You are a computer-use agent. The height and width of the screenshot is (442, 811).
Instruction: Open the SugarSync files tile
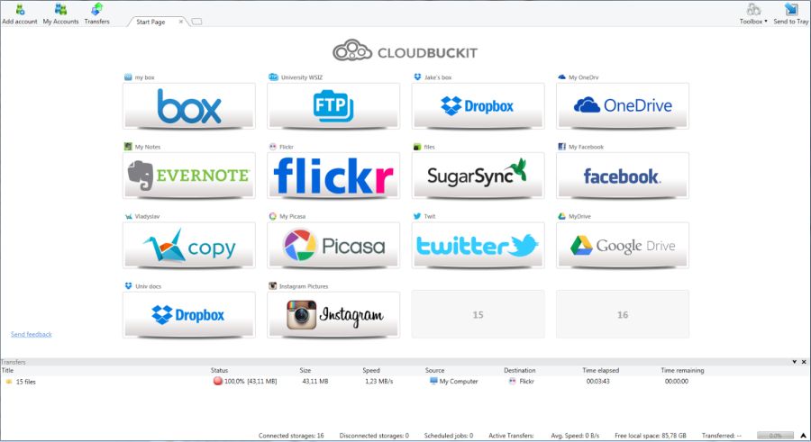478,176
